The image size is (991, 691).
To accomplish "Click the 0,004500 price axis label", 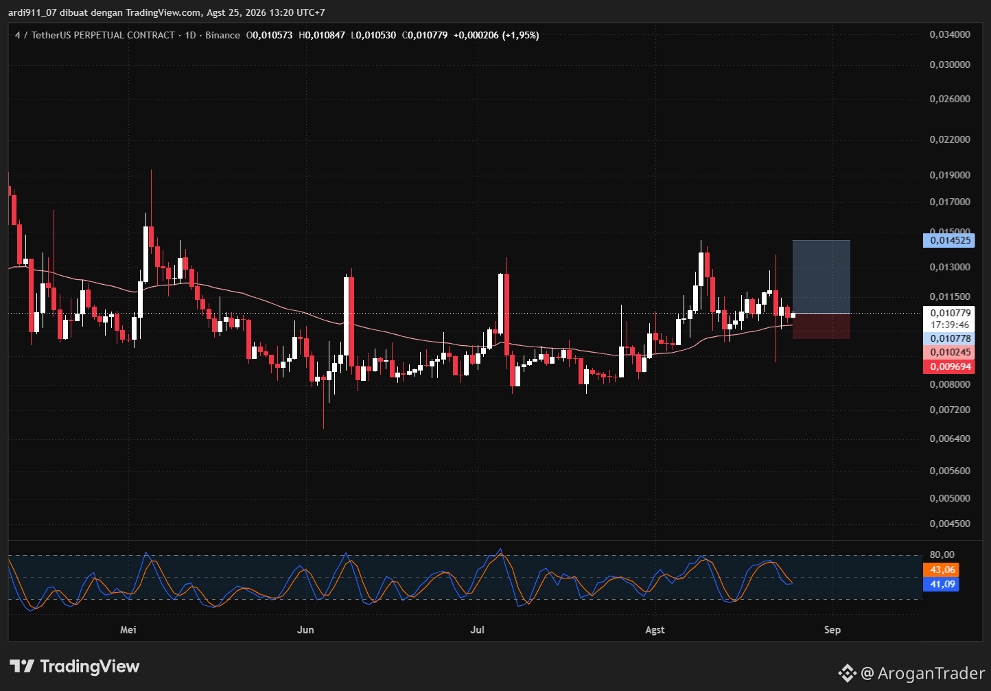I will click(950, 524).
